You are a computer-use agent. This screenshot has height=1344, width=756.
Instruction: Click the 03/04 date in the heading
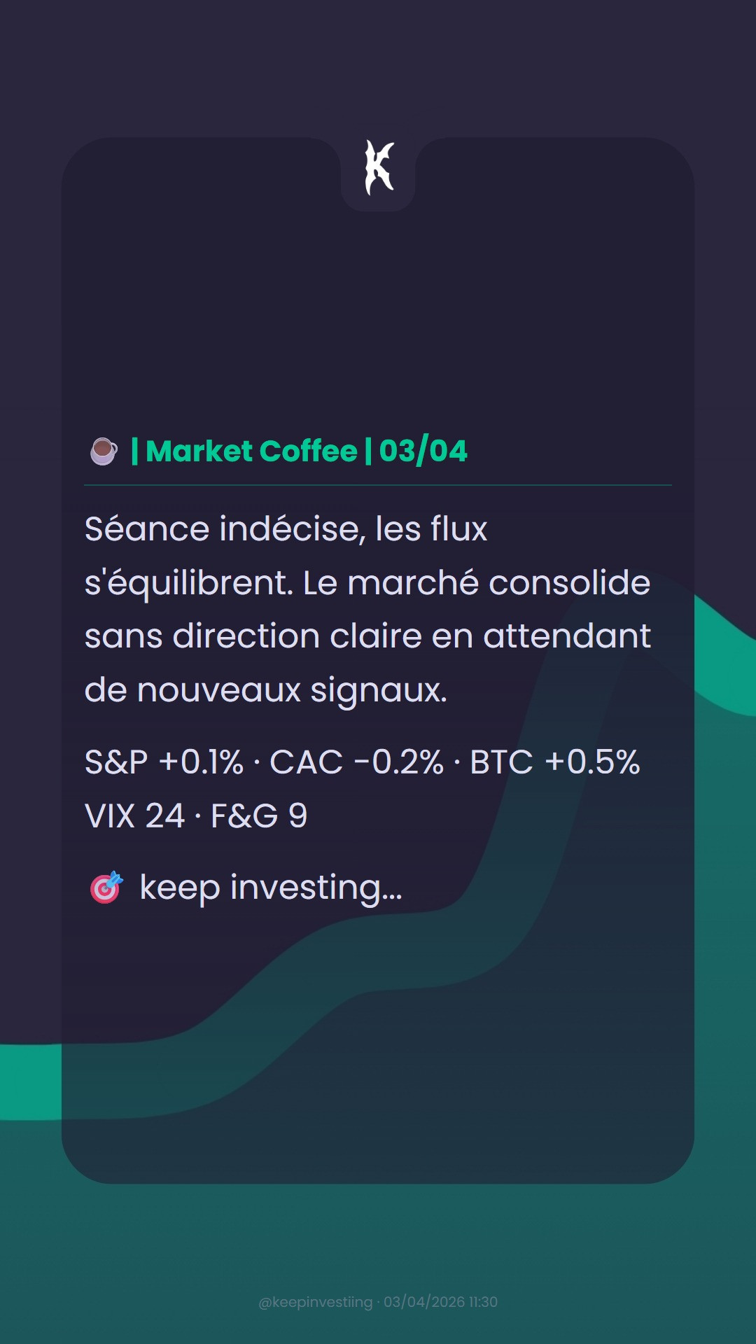423,451
